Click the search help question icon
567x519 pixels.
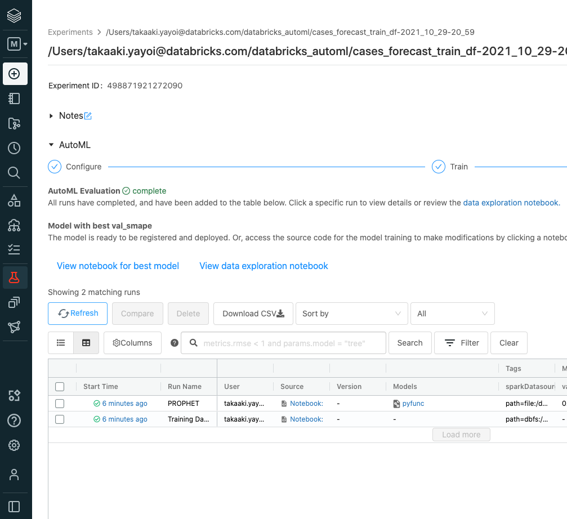tap(175, 343)
